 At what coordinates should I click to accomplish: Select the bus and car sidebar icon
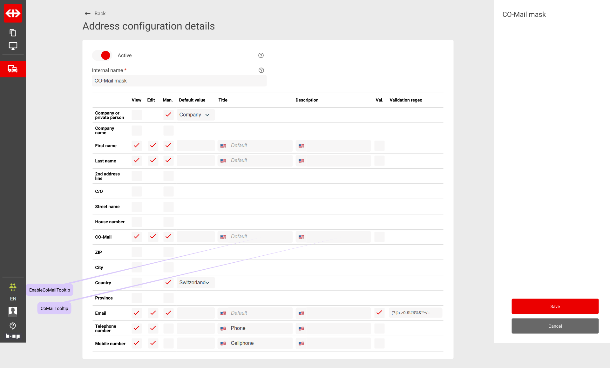pyautogui.click(x=13, y=69)
